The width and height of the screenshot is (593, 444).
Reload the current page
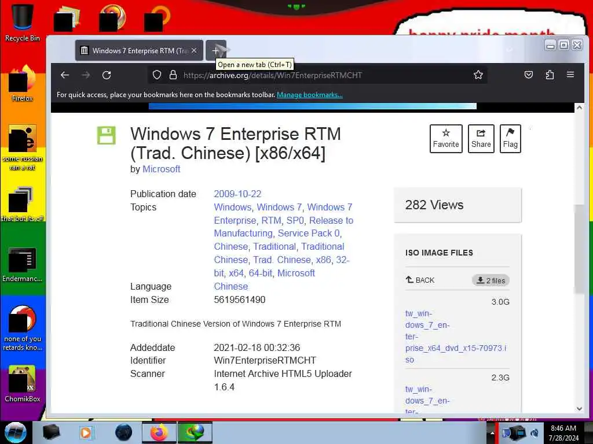[107, 75]
